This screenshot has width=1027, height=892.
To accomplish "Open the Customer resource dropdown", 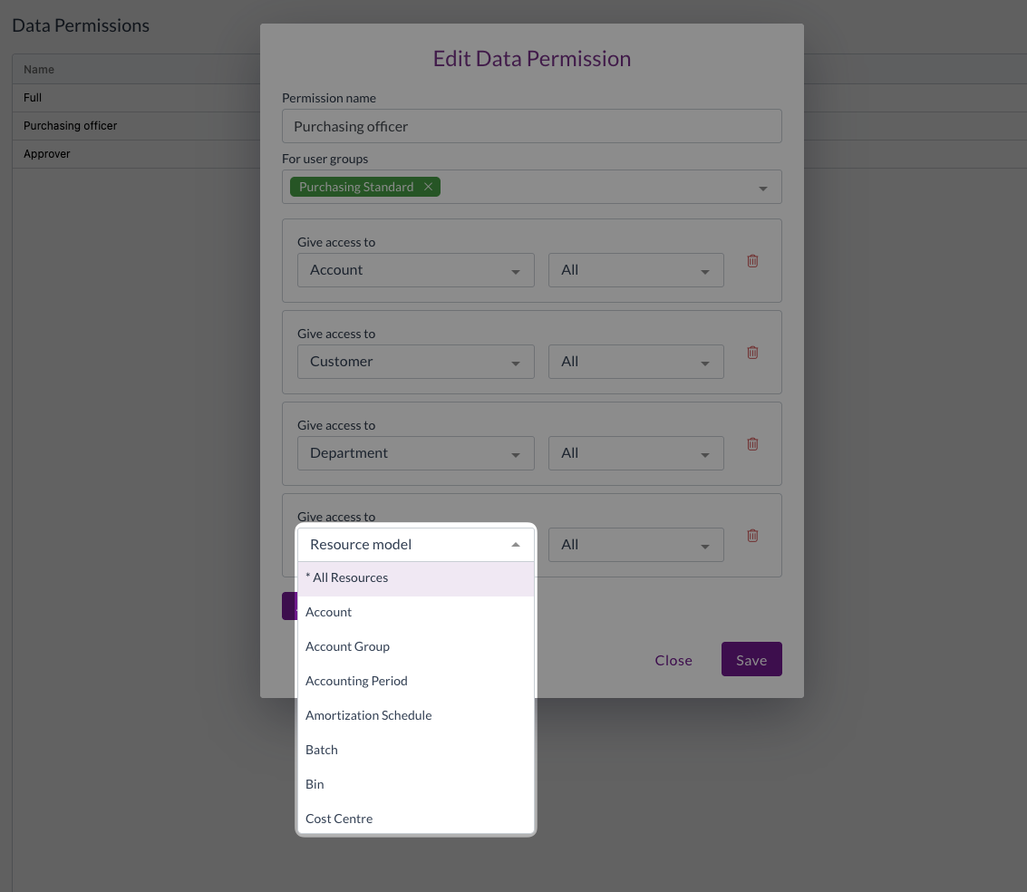I will tap(415, 362).
